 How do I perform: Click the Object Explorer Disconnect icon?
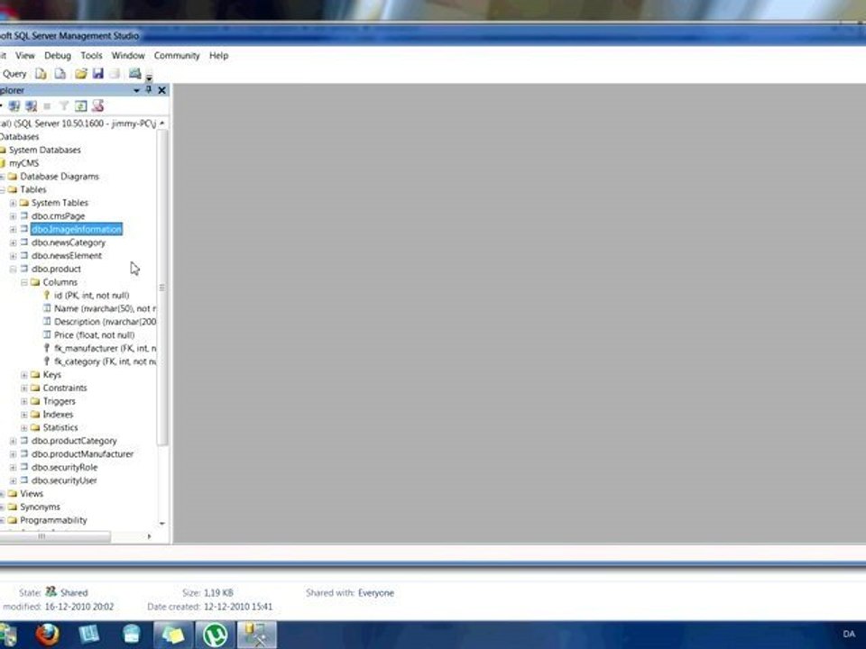click(32, 106)
